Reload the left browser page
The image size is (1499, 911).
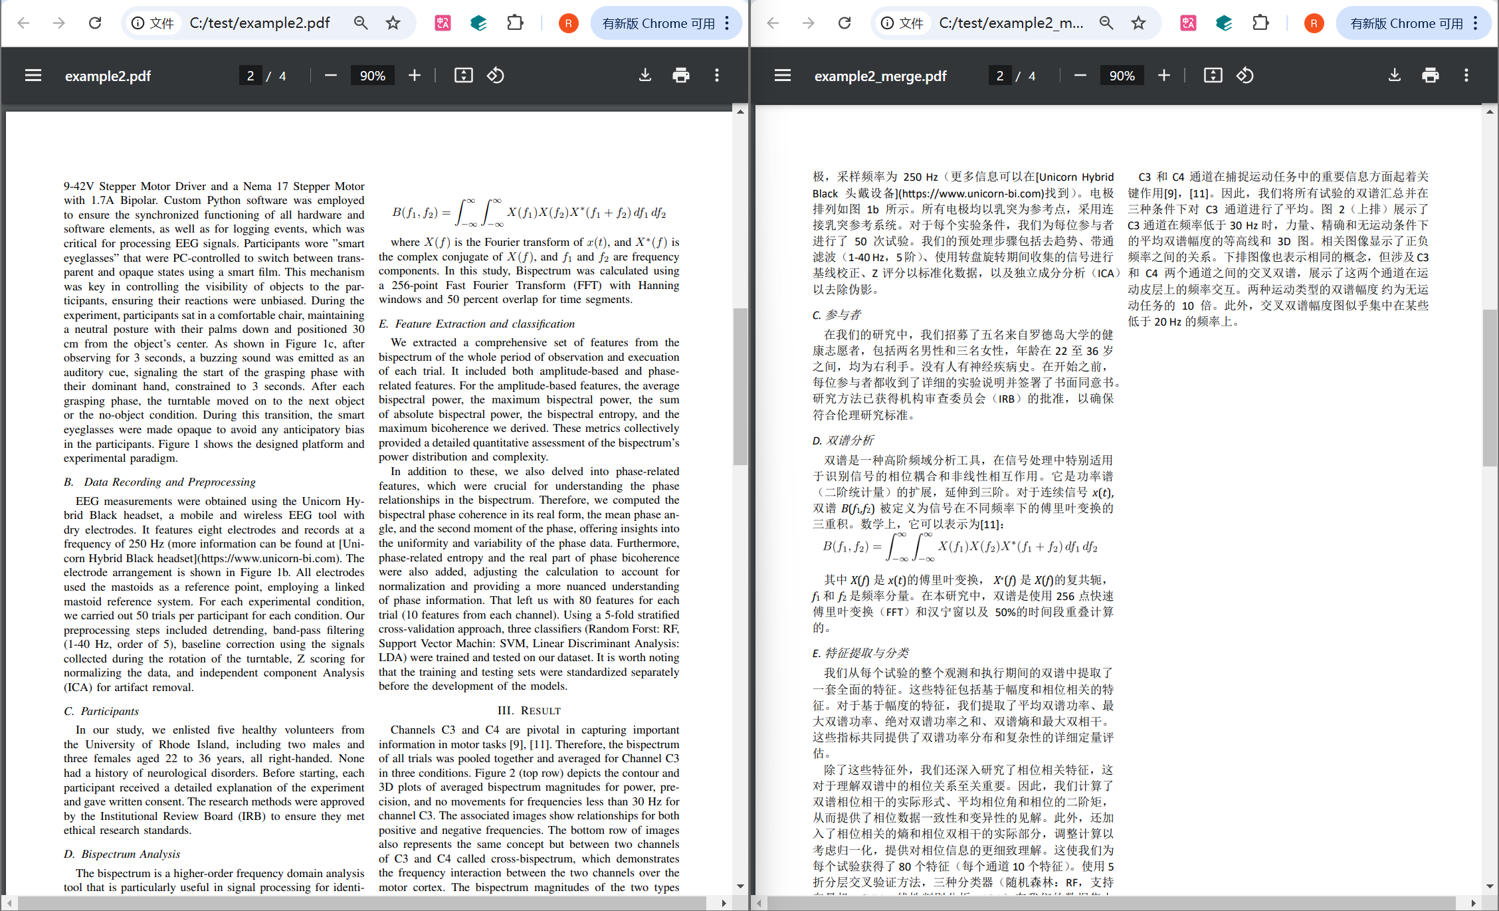(95, 23)
